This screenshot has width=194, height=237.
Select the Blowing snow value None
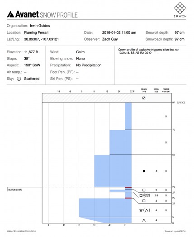point(80,59)
